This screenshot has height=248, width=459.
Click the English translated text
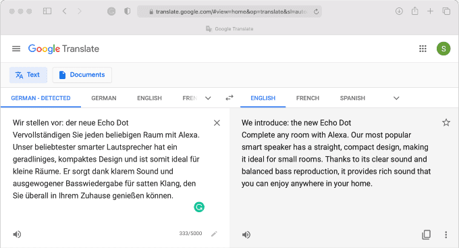(336, 153)
